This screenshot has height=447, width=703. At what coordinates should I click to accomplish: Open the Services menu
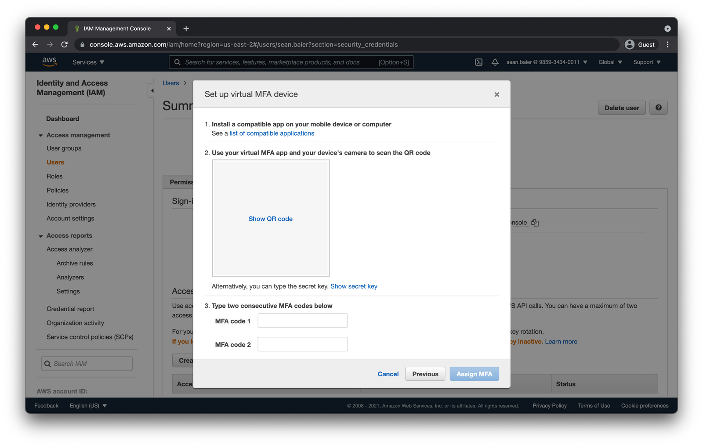(87, 62)
